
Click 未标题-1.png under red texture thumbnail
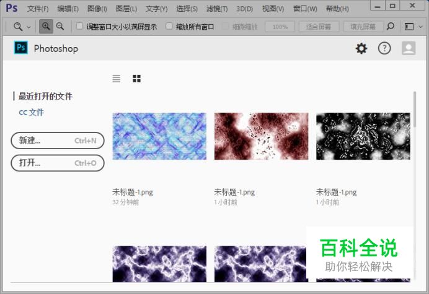(x=234, y=192)
